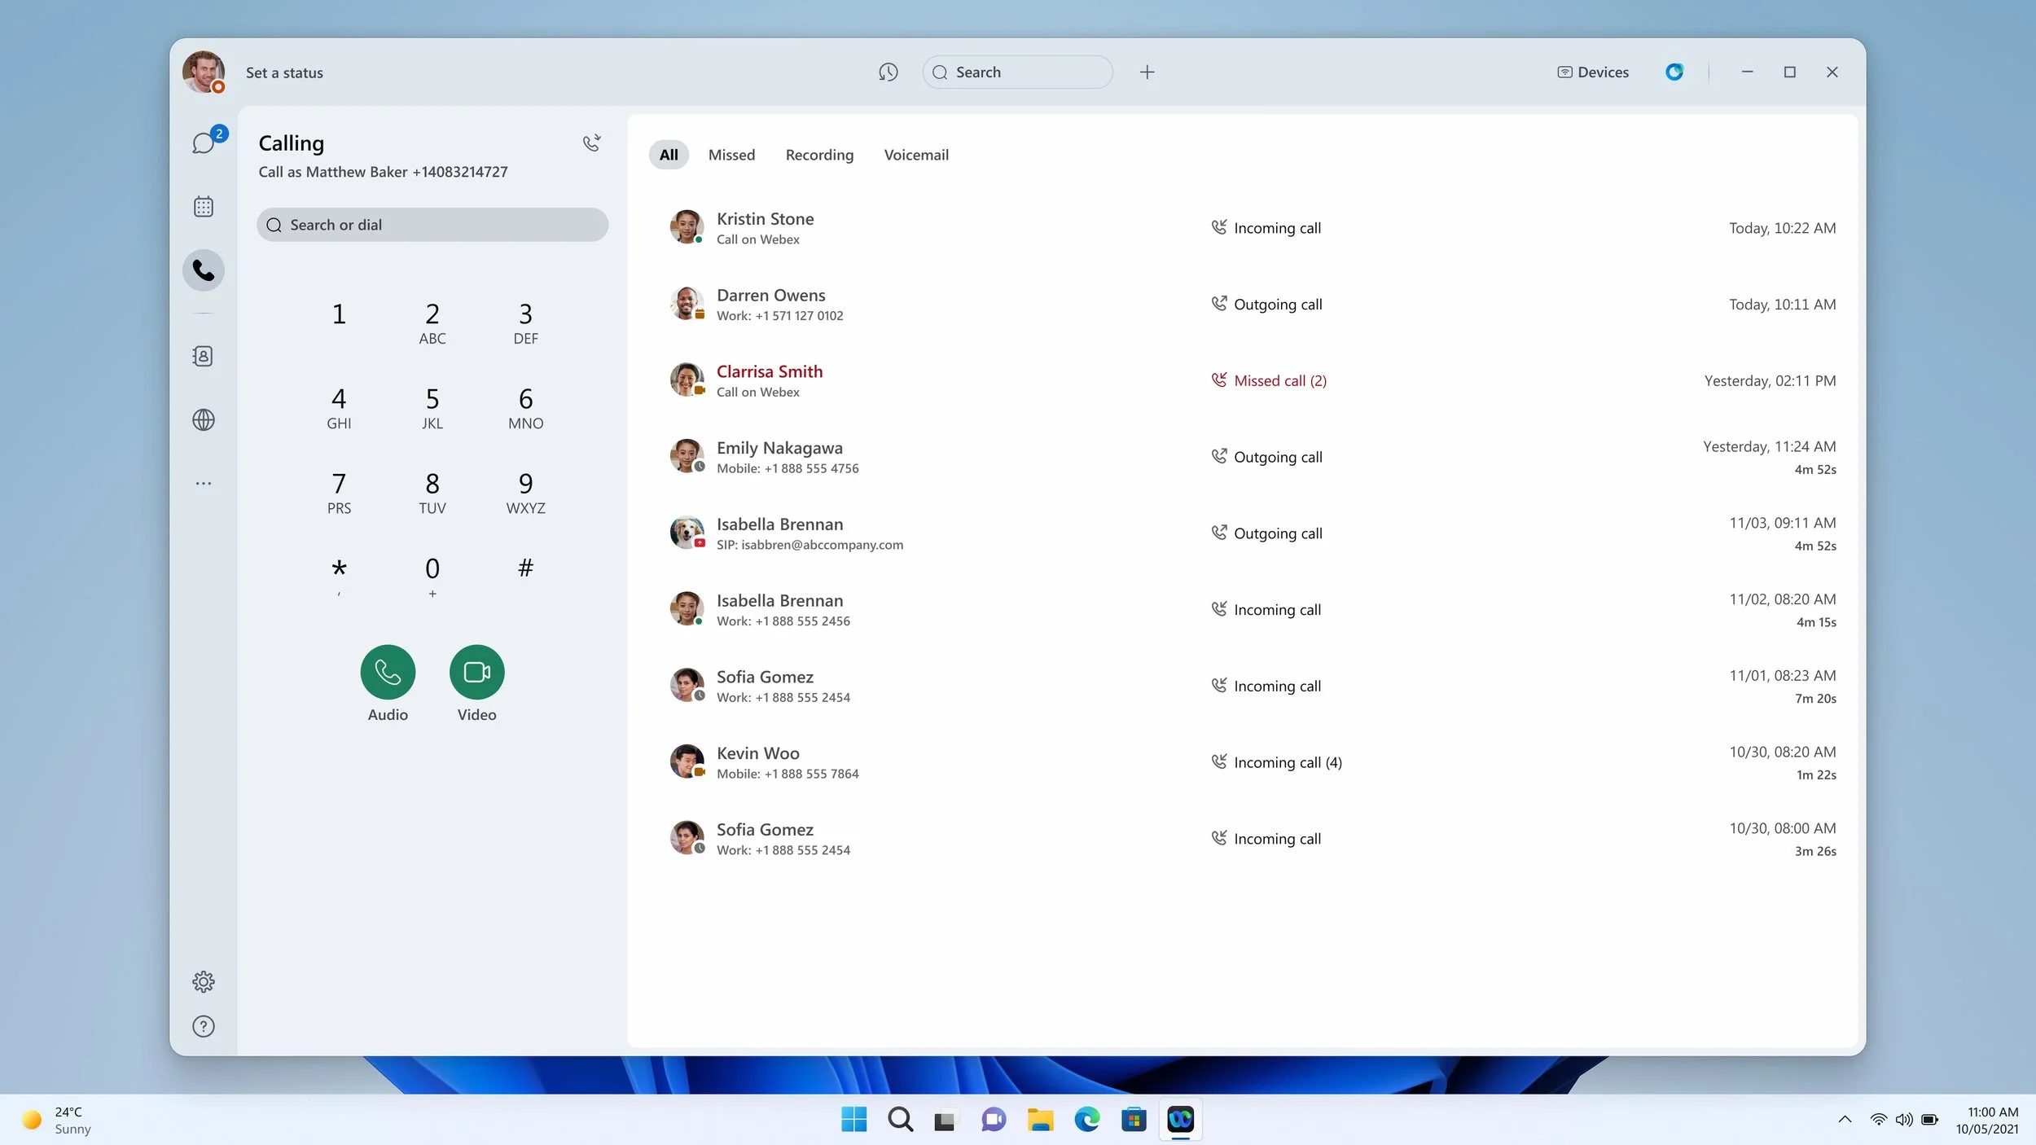Open call history from the top bar
Viewport: 2036px width, 1145px height.
pos(889,72)
